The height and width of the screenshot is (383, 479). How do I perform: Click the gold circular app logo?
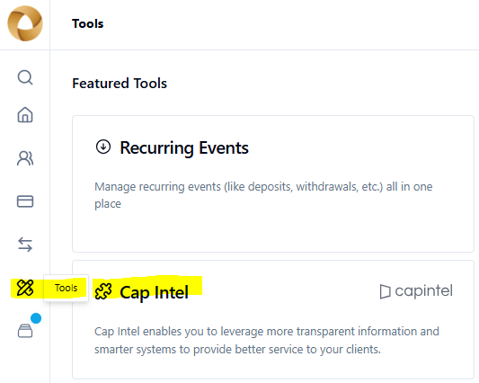(x=25, y=23)
